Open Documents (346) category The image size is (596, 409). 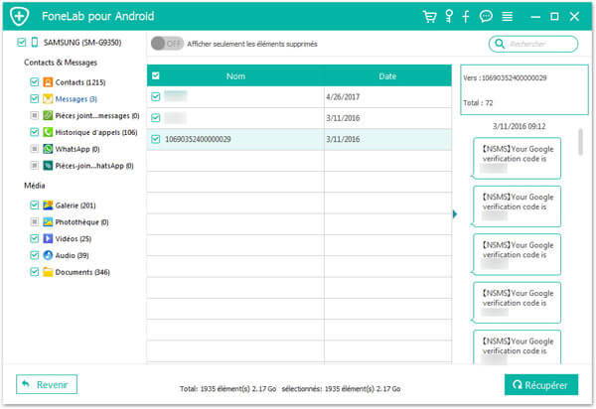point(82,272)
